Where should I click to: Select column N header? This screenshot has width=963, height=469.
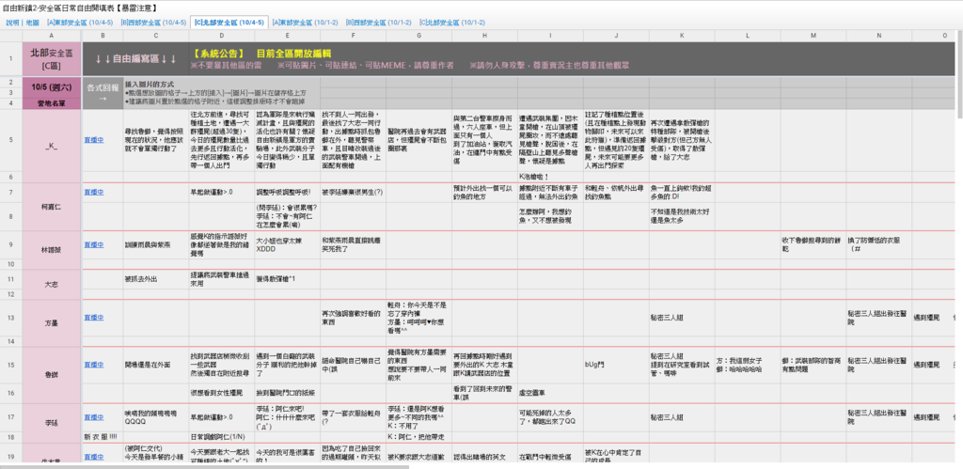(879, 37)
